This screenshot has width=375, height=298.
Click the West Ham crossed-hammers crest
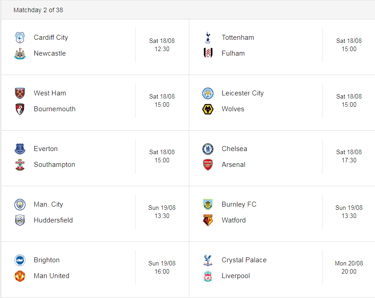point(20,93)
